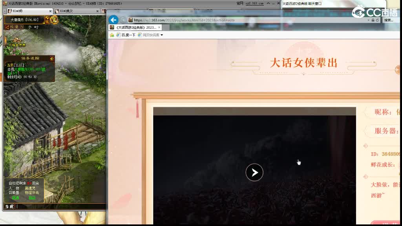Click the 大话西游2经典版 聊天窗口 title
Viewport: 402px width, 226px height.
[302, 4]
